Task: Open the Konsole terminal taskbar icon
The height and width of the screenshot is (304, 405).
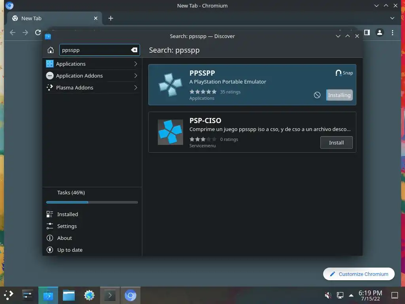Action: coord(110,295)
